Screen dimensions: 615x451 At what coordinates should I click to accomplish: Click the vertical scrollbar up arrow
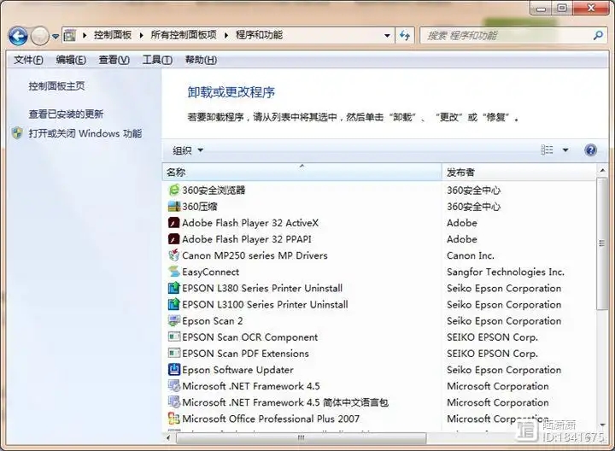[602, 170]
